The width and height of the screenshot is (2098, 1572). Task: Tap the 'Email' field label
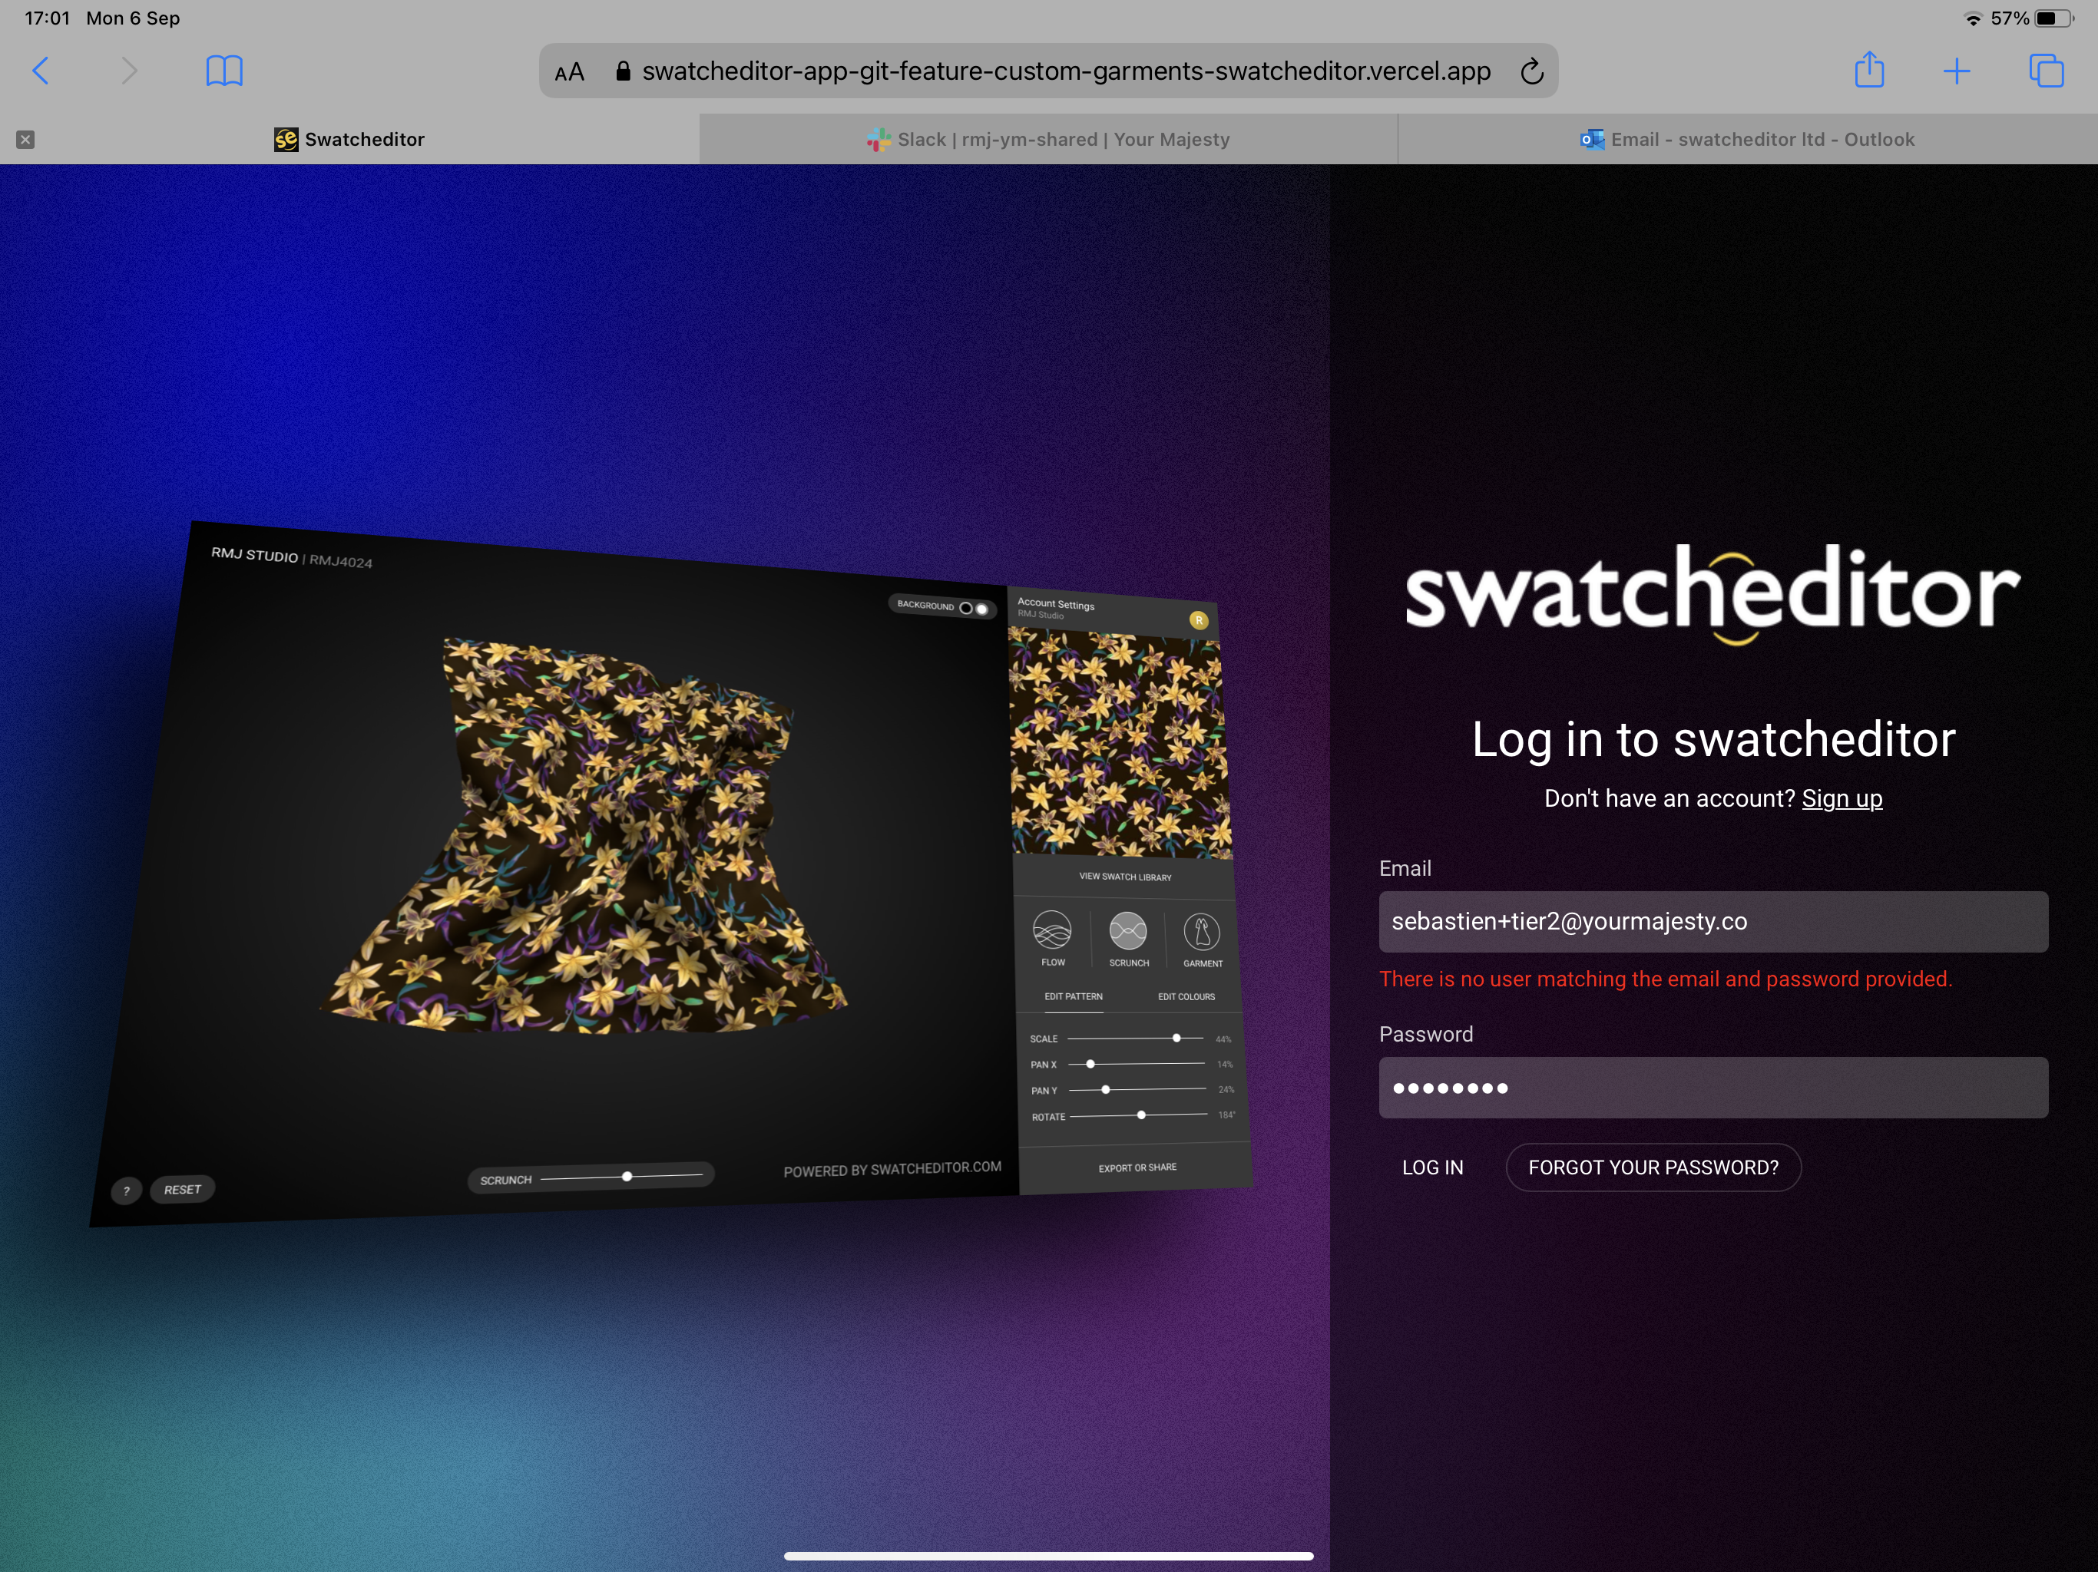(x=1405, y=868)
